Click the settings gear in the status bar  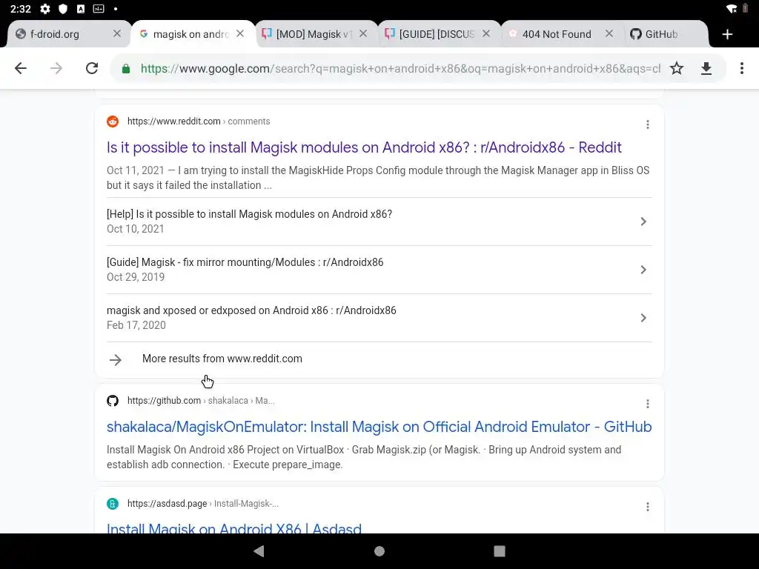(x=45, y=9)
